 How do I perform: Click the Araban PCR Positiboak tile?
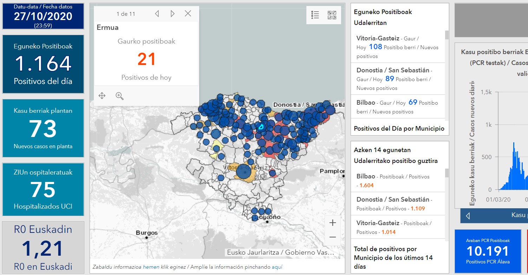(488, 251)
